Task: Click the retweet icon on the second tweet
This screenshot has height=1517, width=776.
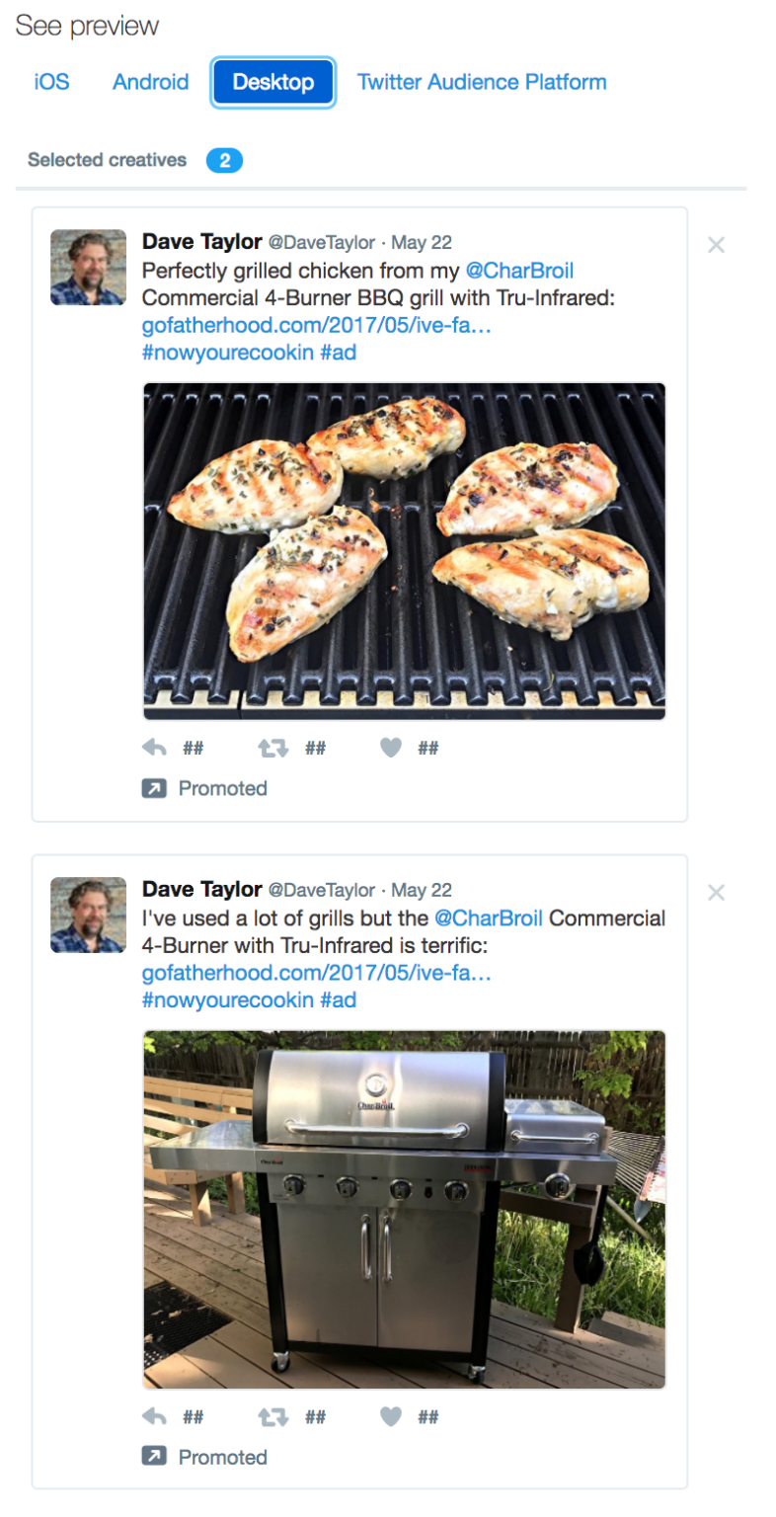Action: [x=273, y=1416]
